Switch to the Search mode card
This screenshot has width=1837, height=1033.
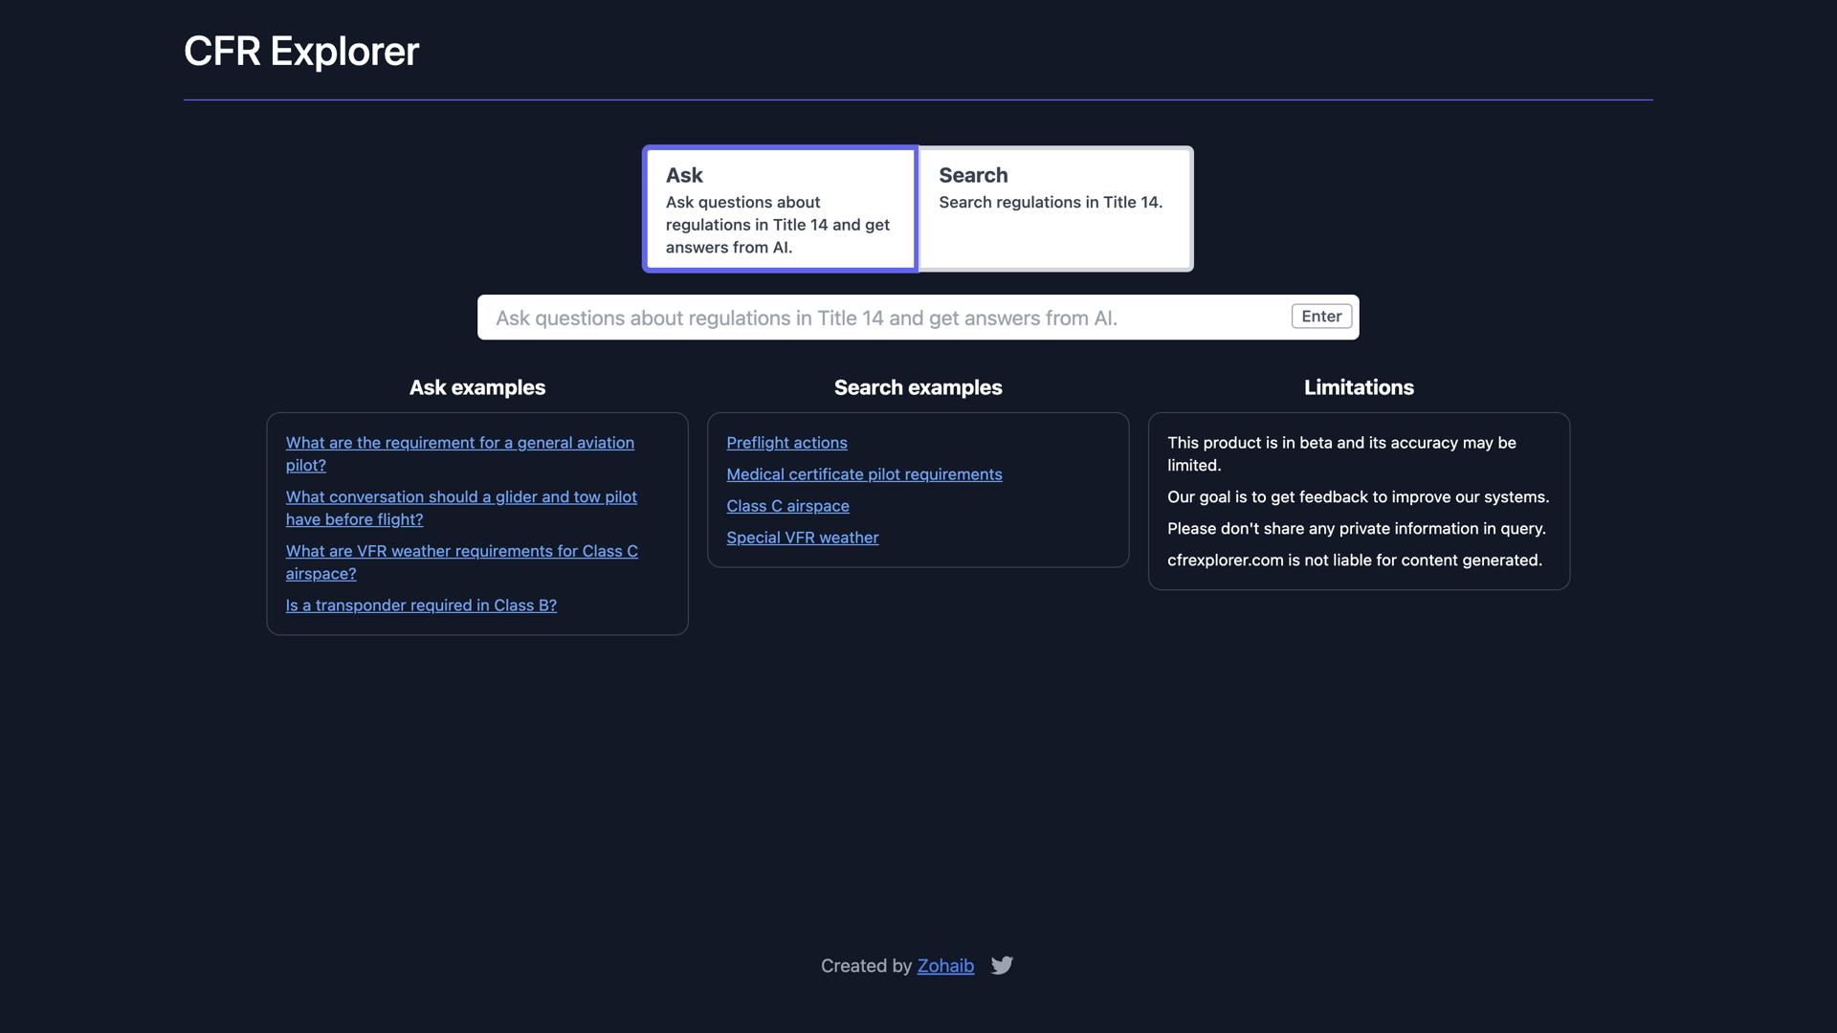[x=1054, y=209]
